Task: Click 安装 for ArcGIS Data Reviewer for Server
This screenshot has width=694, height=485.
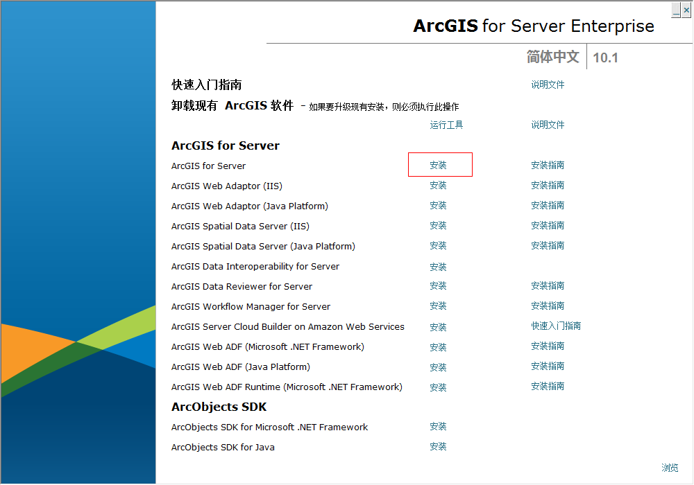Action: point(438,285)
